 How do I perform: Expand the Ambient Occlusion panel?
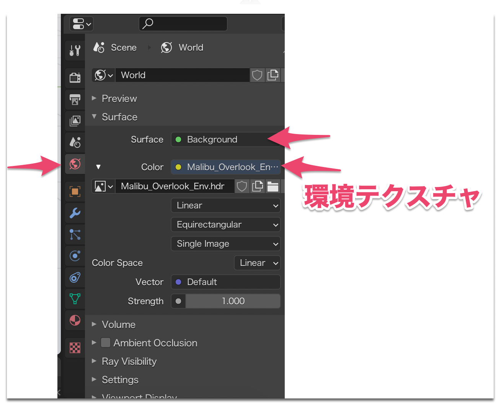[94, 343]
